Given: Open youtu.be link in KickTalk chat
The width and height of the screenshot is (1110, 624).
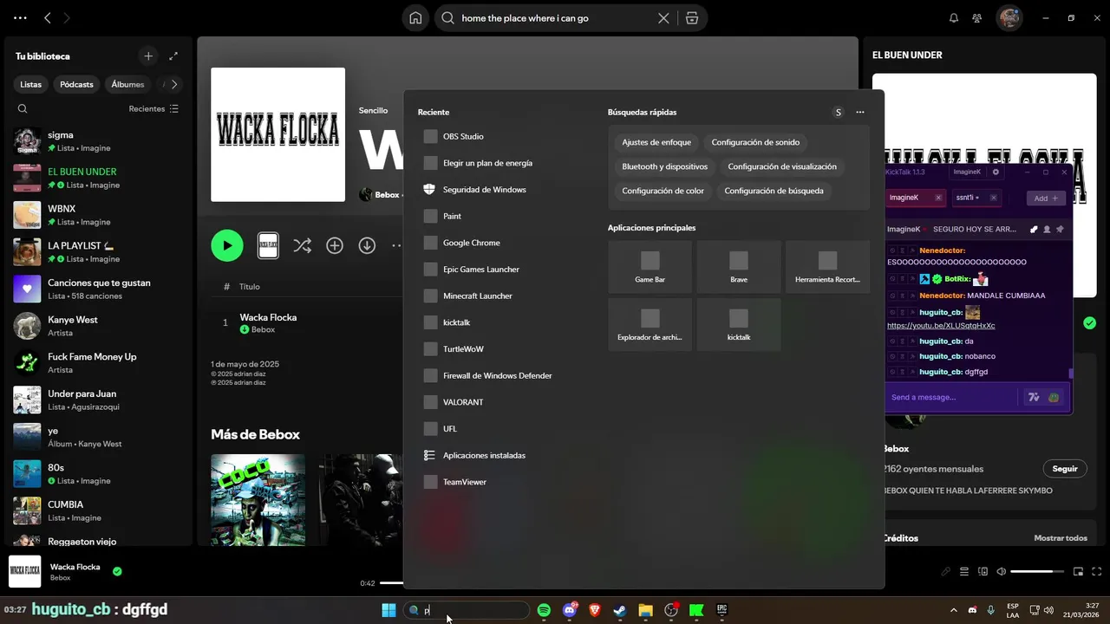Looking at the screenshot, I should 941,326.
